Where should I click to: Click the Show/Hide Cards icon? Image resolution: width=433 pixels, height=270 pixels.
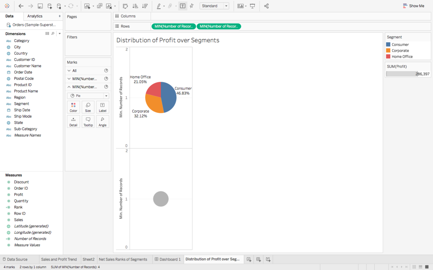[240, 6]
